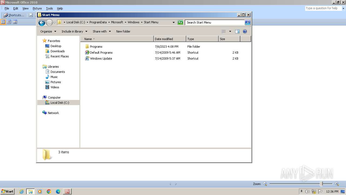The image size is (346, 195).
Task: Open Desktop in navigation pane
Action: click(x=56, y=46)
